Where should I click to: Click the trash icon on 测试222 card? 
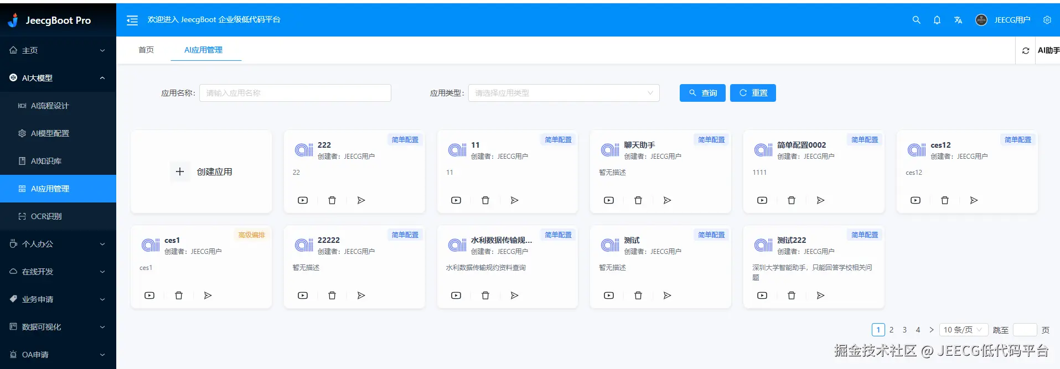pyautogui.click(x=792, y=295)
